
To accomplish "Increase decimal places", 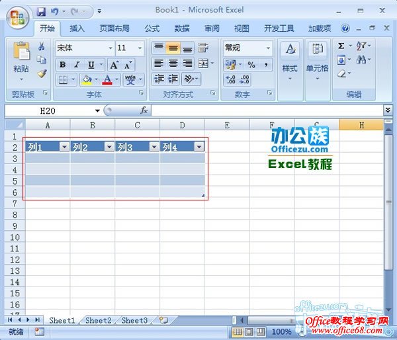I will point(231,79).
